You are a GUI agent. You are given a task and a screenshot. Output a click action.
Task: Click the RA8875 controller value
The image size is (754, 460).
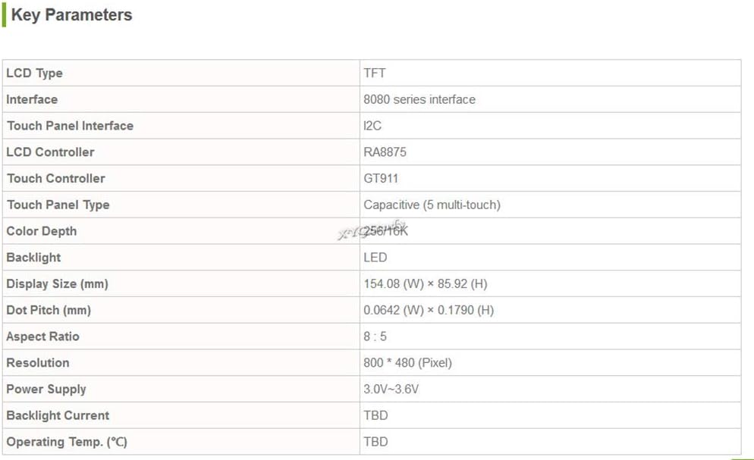tap(385, 152)
